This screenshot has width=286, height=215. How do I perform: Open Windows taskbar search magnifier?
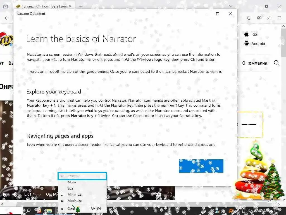coord(28,211)
